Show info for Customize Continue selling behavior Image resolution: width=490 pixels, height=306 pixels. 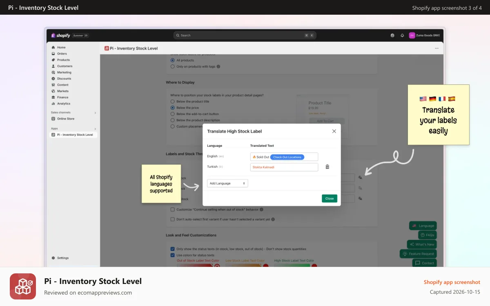tap(261, 209)
